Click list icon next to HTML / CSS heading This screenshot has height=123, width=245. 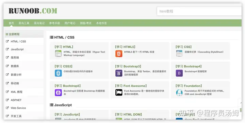pyautogui.click(x=52, y=37)
